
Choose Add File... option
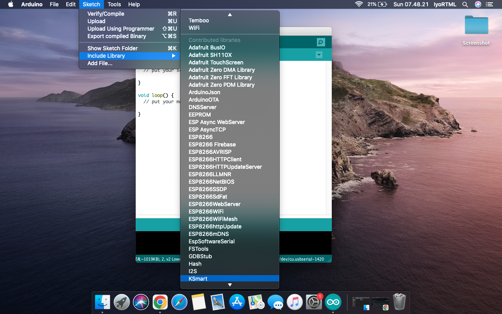pos(130,63)
